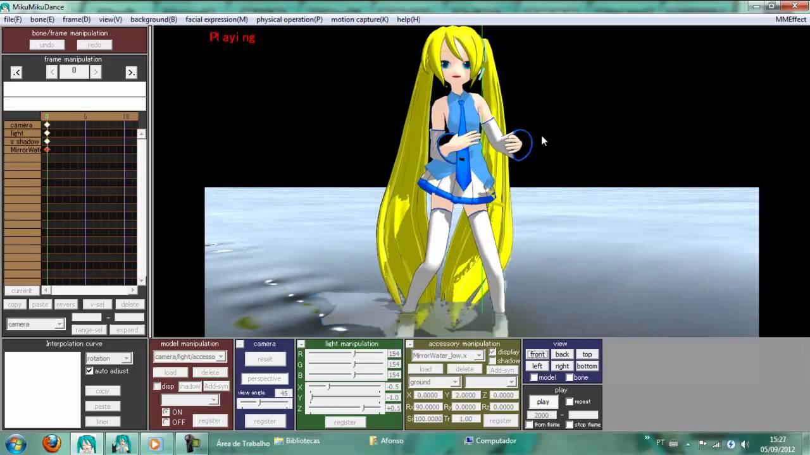Open the frame(D) menu
This screenshot has width=810, height=455.
click(x=77, y=20)
